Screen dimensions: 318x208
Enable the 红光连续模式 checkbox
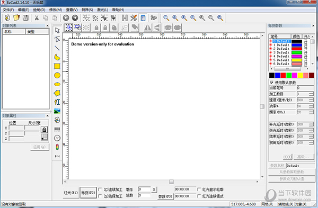point(199,196)
